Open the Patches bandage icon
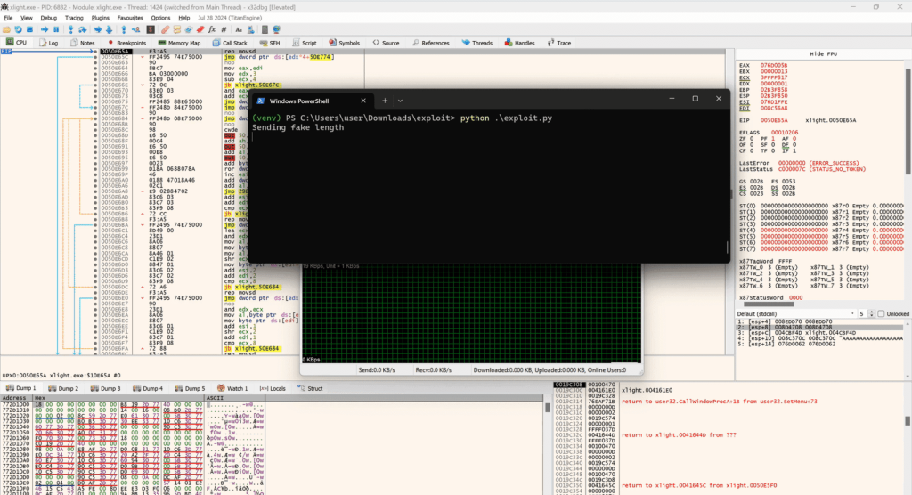This screenshot has height=495, width=912. pyautogui.click(x=165, y=29)
